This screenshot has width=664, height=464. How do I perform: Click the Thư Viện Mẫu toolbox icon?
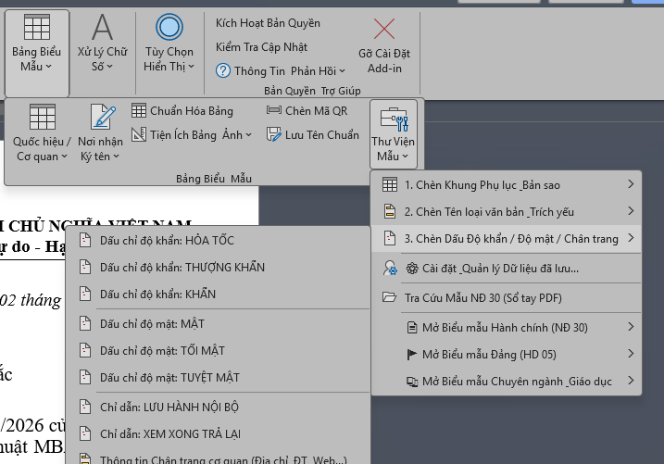(395, 119)
